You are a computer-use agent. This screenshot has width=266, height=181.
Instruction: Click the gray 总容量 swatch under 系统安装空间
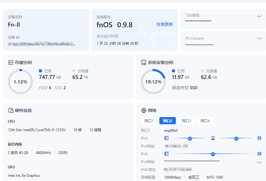coord(202,71)
